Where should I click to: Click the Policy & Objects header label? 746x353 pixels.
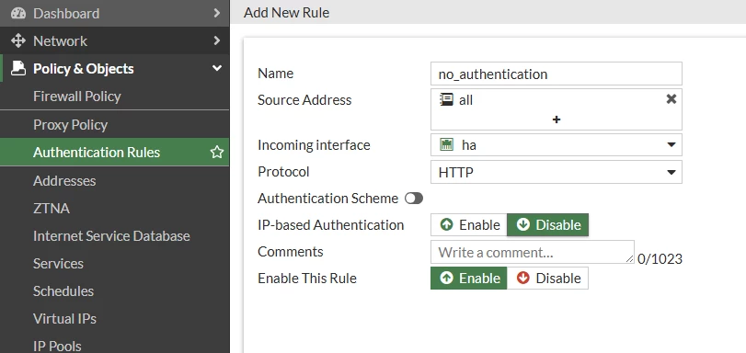[84, 69]
